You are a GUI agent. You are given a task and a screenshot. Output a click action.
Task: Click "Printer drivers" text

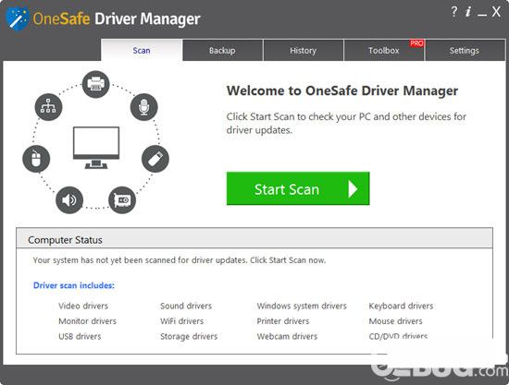pos(283,321)
